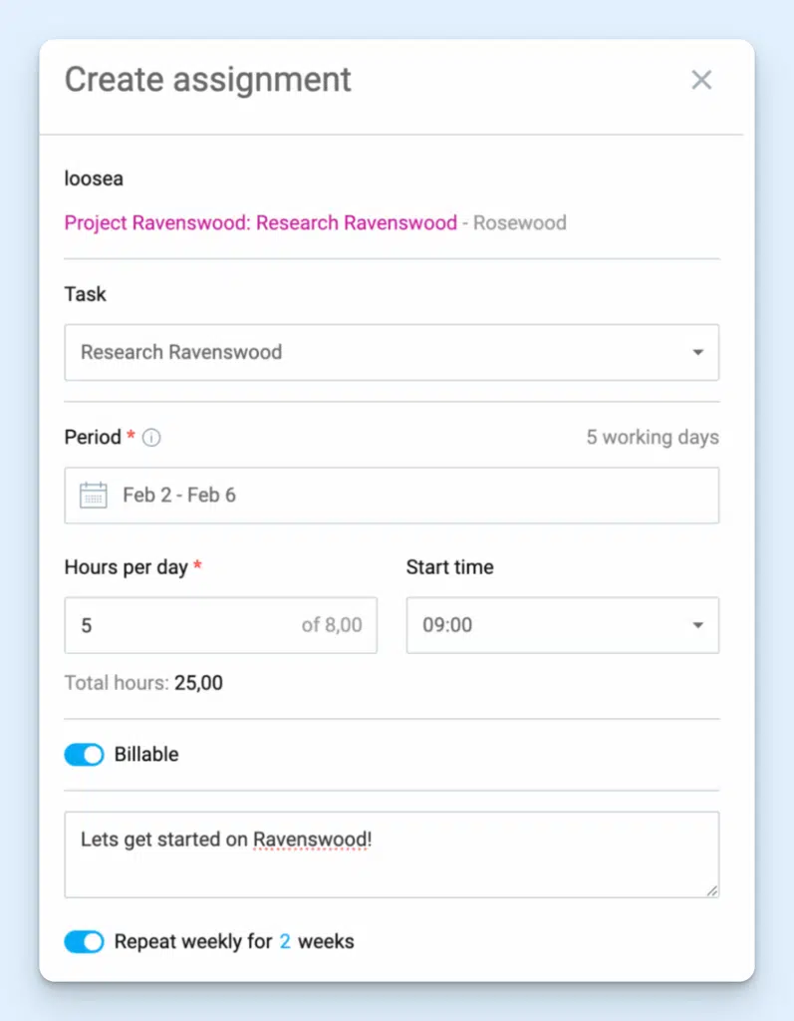The width and height of the screenshot is (794, 1021).
Task: Close the Create assignment dialog
Action: [x=701, y=80]
